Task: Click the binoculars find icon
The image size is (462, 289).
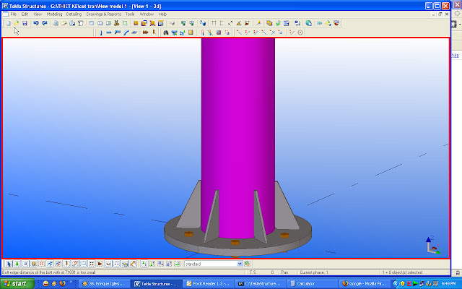Action: 165,33
